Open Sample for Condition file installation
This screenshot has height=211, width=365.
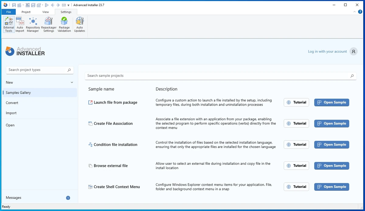332,145
